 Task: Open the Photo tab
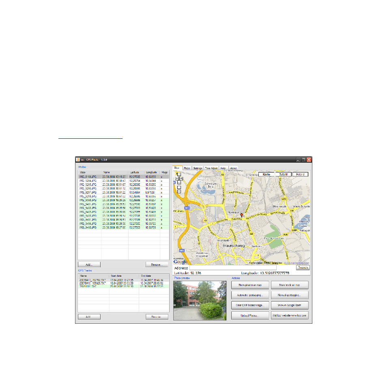(187, 168)
